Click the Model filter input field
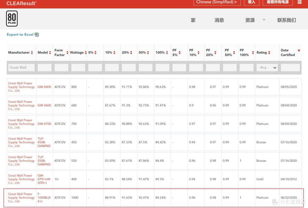308x208 pixels. point(44,67)
